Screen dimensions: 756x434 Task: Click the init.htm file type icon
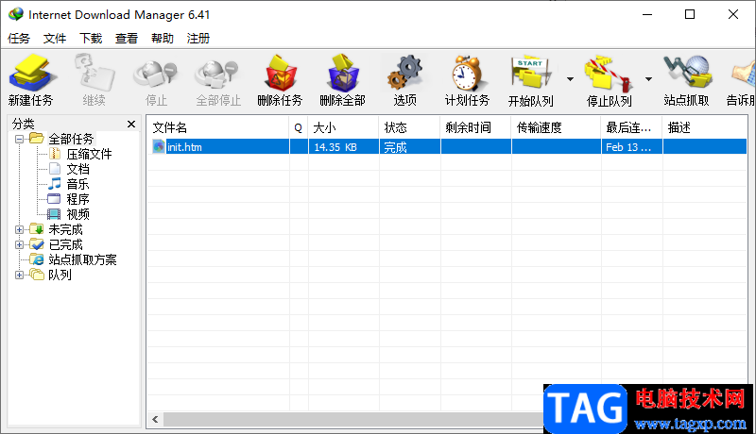coord(159,147)
